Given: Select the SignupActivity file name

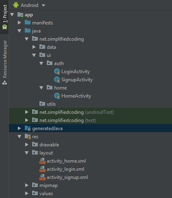Looking at the screenshot, I should pyautogui.click(x=77, y=80).
